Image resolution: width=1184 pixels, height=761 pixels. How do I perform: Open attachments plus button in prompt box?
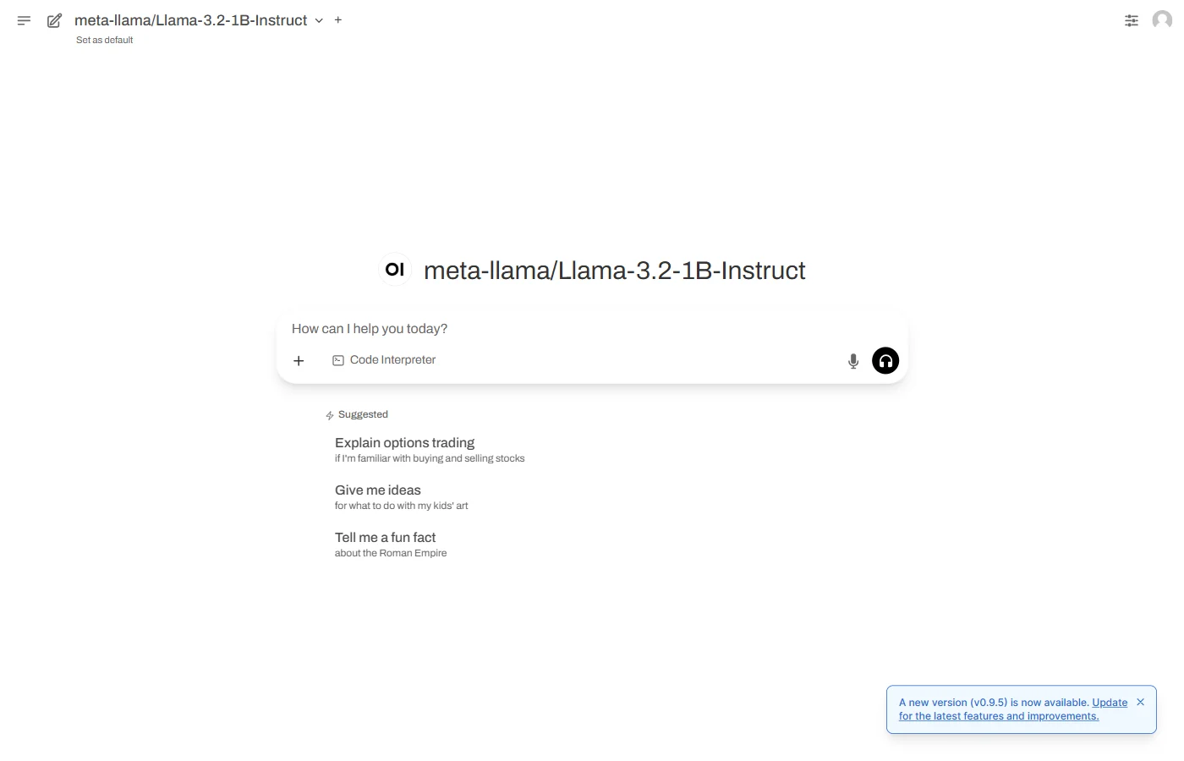tap(299, 360)
